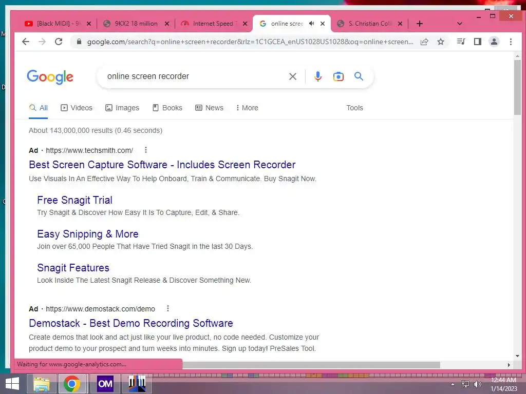The height and width of the screenshot is (394, 526).
Task: Go back to the previous page
Action: (x=26, y=42)
